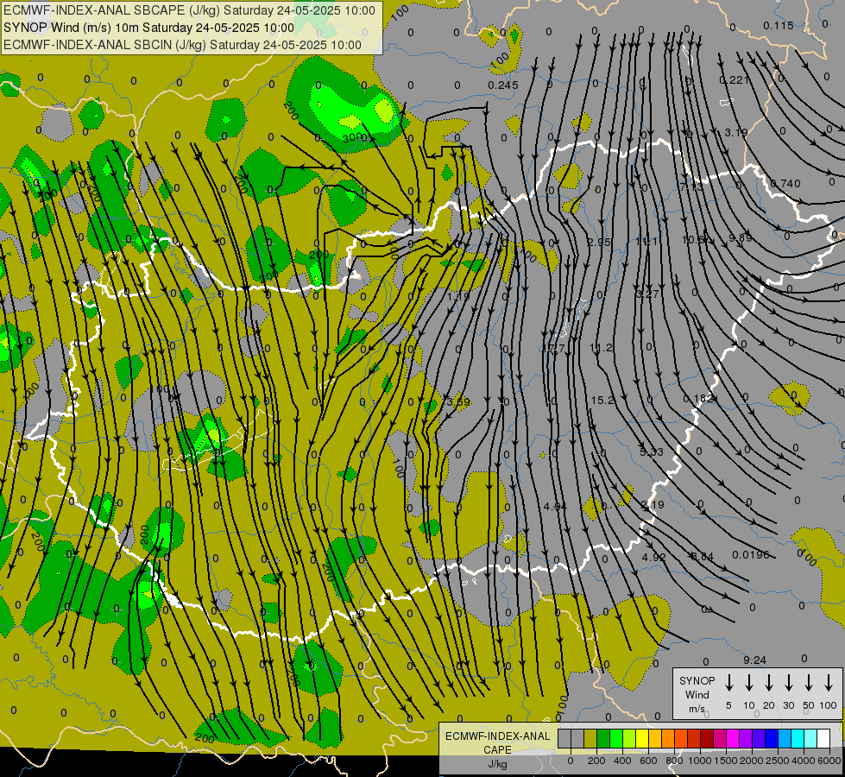
Task: Click the 2.95 value on the map
Action: pos(599,242)
